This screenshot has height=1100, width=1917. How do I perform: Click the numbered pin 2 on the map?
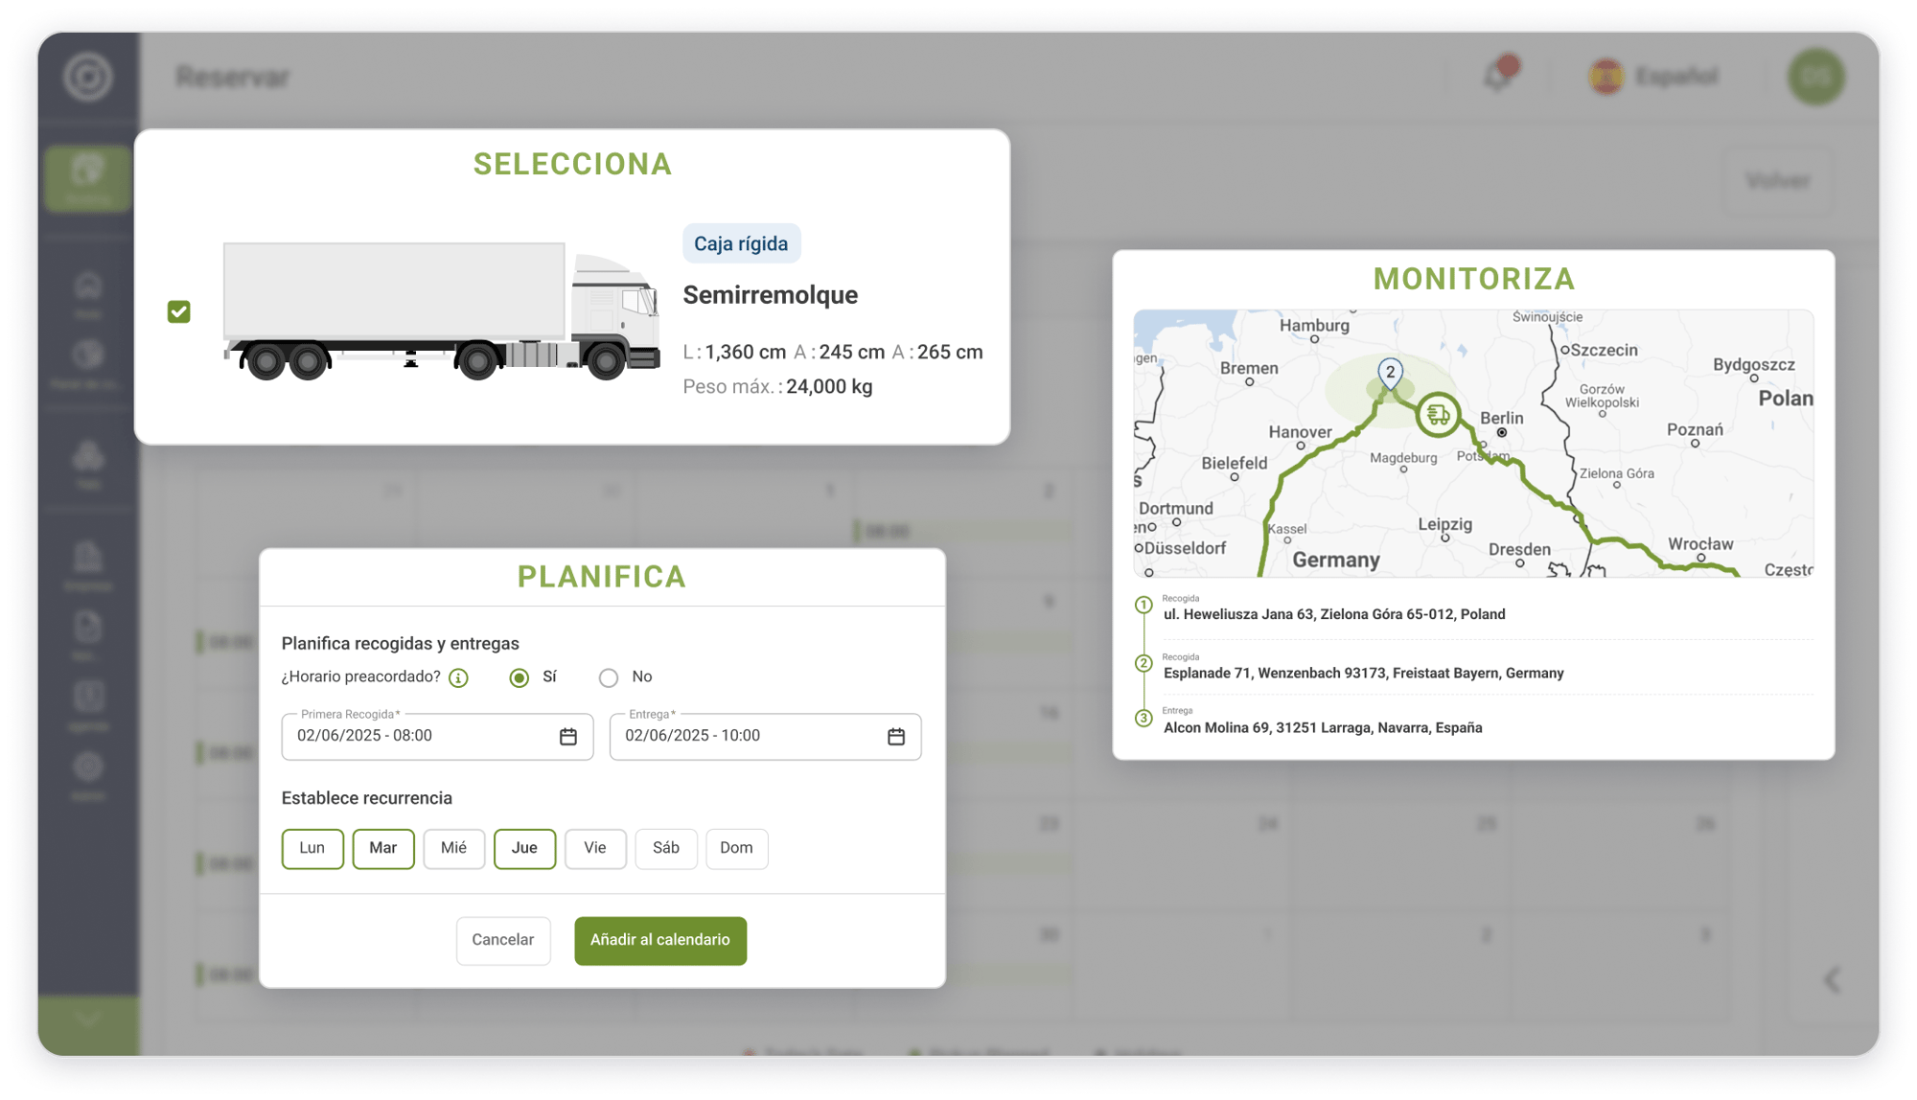point(1390,373)
